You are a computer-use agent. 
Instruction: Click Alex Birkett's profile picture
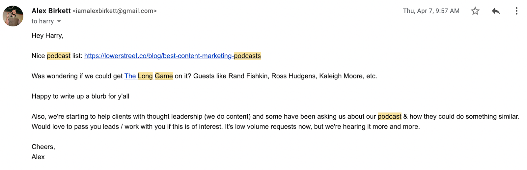[13, 16]
